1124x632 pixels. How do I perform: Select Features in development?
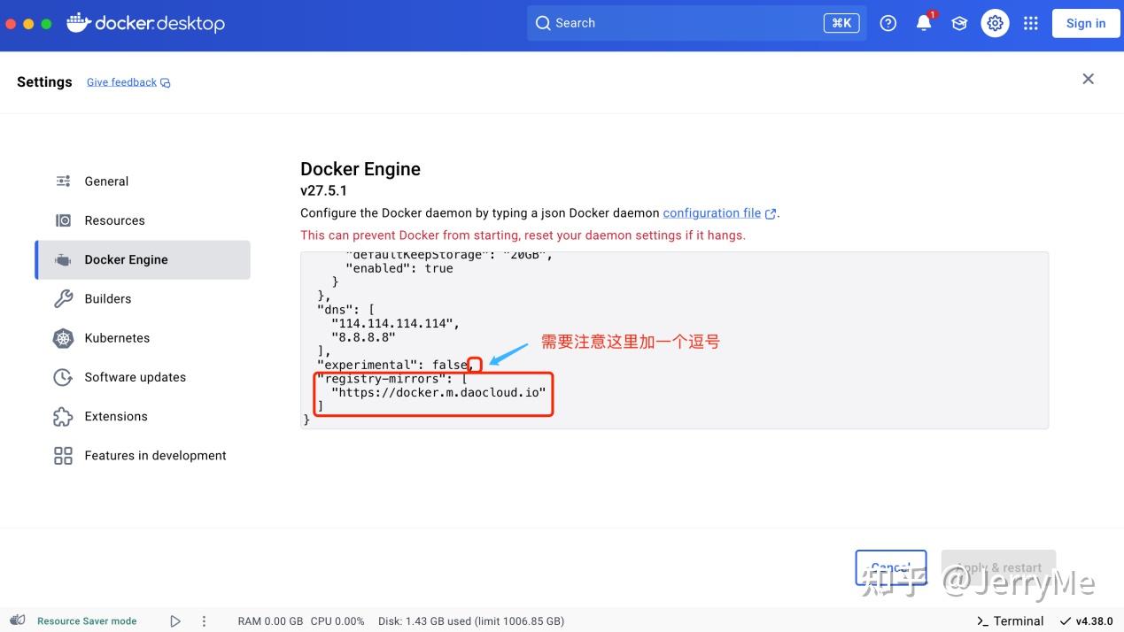point(155,455)
